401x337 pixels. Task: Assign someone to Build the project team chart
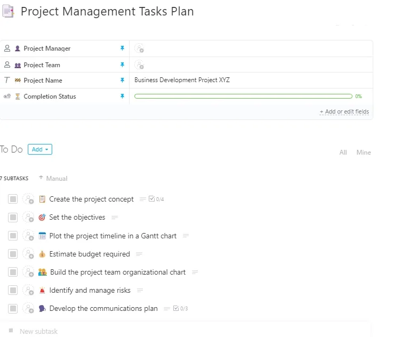[28, 272]
